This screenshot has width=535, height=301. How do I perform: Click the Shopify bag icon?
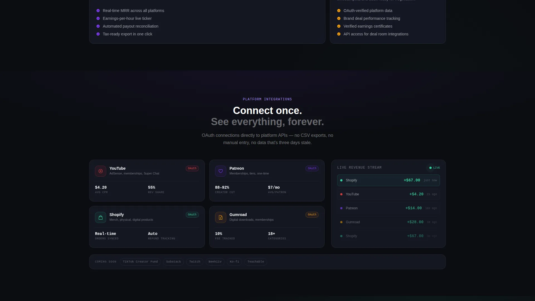101,217
